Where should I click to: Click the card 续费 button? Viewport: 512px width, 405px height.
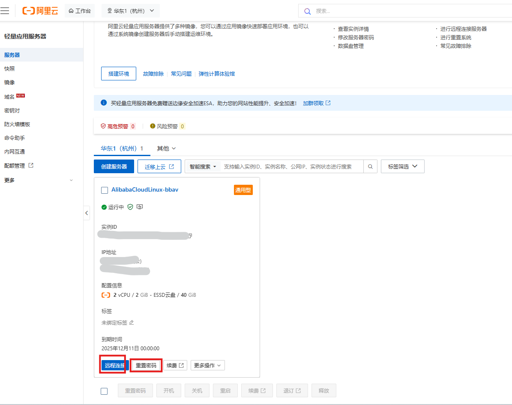coord(175,365)
